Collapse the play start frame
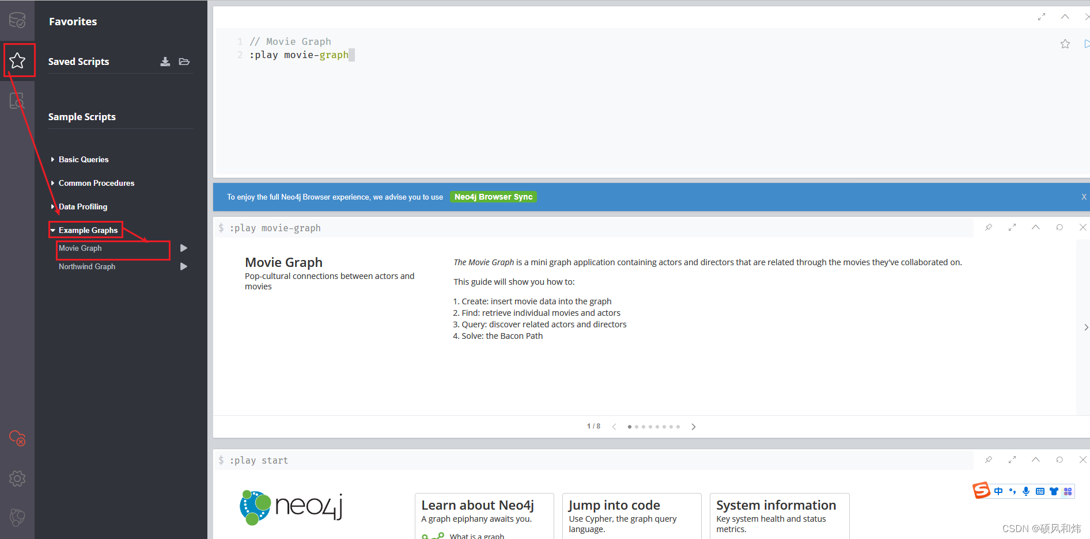Screen dimensions: 1090x539 (x=1036, y=460)
